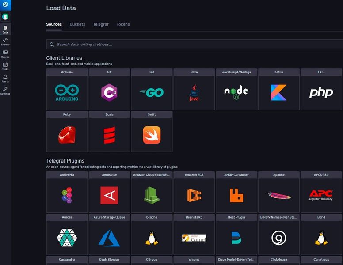Open the Data section in sidebar
This screenshot has width=343, height=265.
click(5, 29)
